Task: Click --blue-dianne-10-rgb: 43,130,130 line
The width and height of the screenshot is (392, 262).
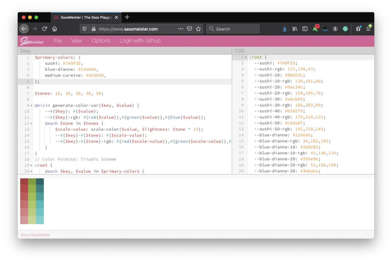Action: click(x=296, y=153)
